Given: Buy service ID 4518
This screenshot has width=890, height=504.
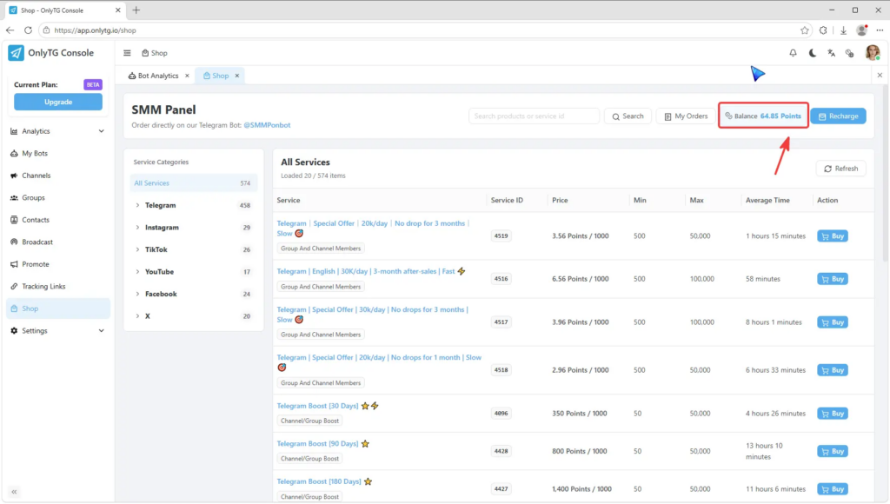Looking at the screenshot, I should (833, 370).
